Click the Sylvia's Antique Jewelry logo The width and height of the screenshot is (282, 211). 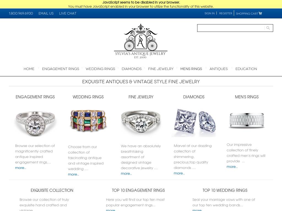tap(141, 41)
